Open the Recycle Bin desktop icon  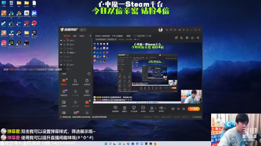(11, 4)
